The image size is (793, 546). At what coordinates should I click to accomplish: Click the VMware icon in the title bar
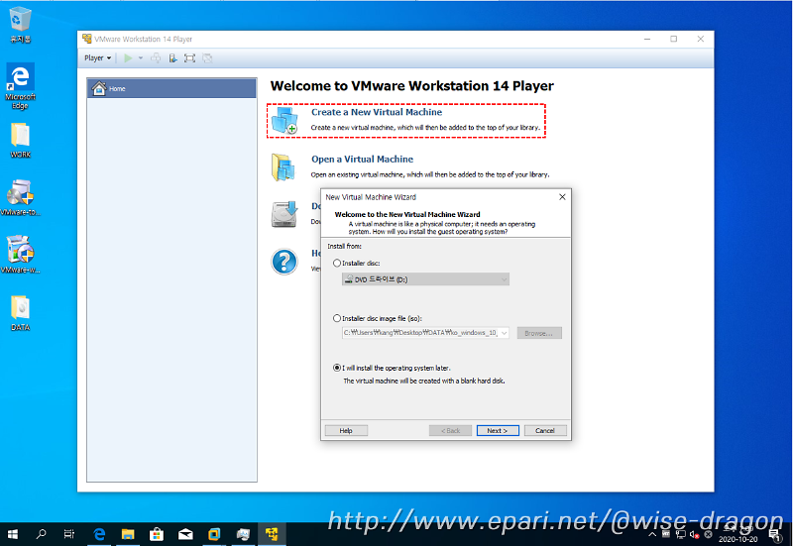[87, 39]
